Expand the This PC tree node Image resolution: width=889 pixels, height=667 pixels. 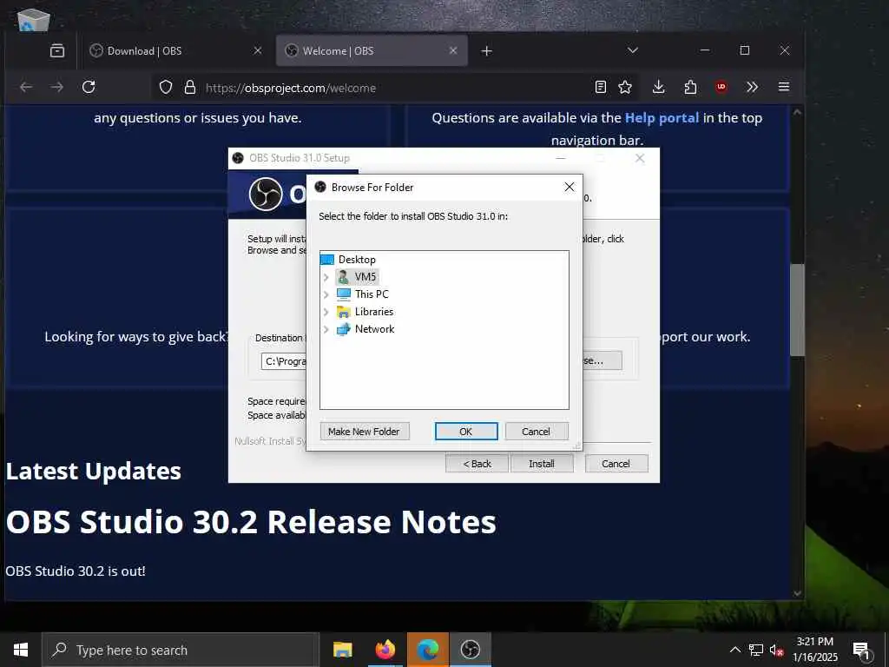[x=326, y=294]
